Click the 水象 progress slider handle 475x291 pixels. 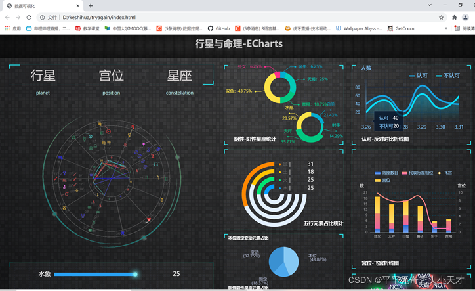tap(135, 274)
